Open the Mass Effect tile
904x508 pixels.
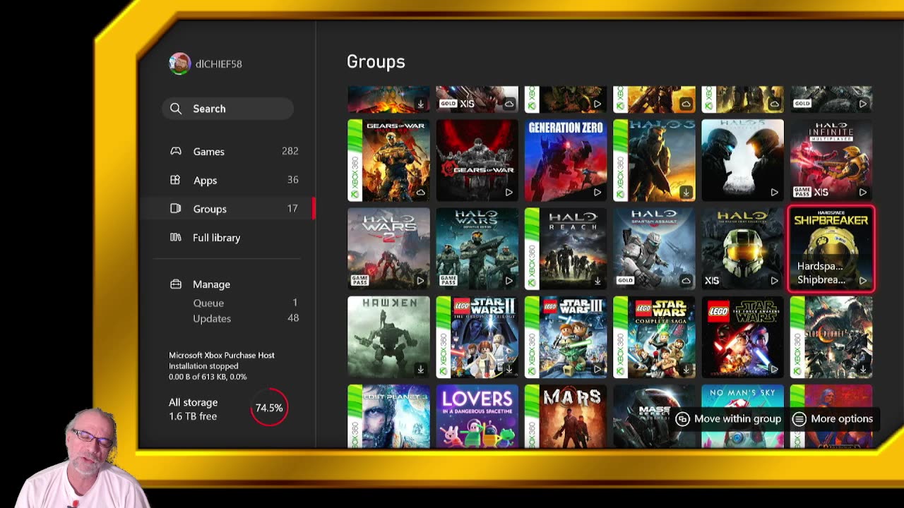[x=654, y=416]
